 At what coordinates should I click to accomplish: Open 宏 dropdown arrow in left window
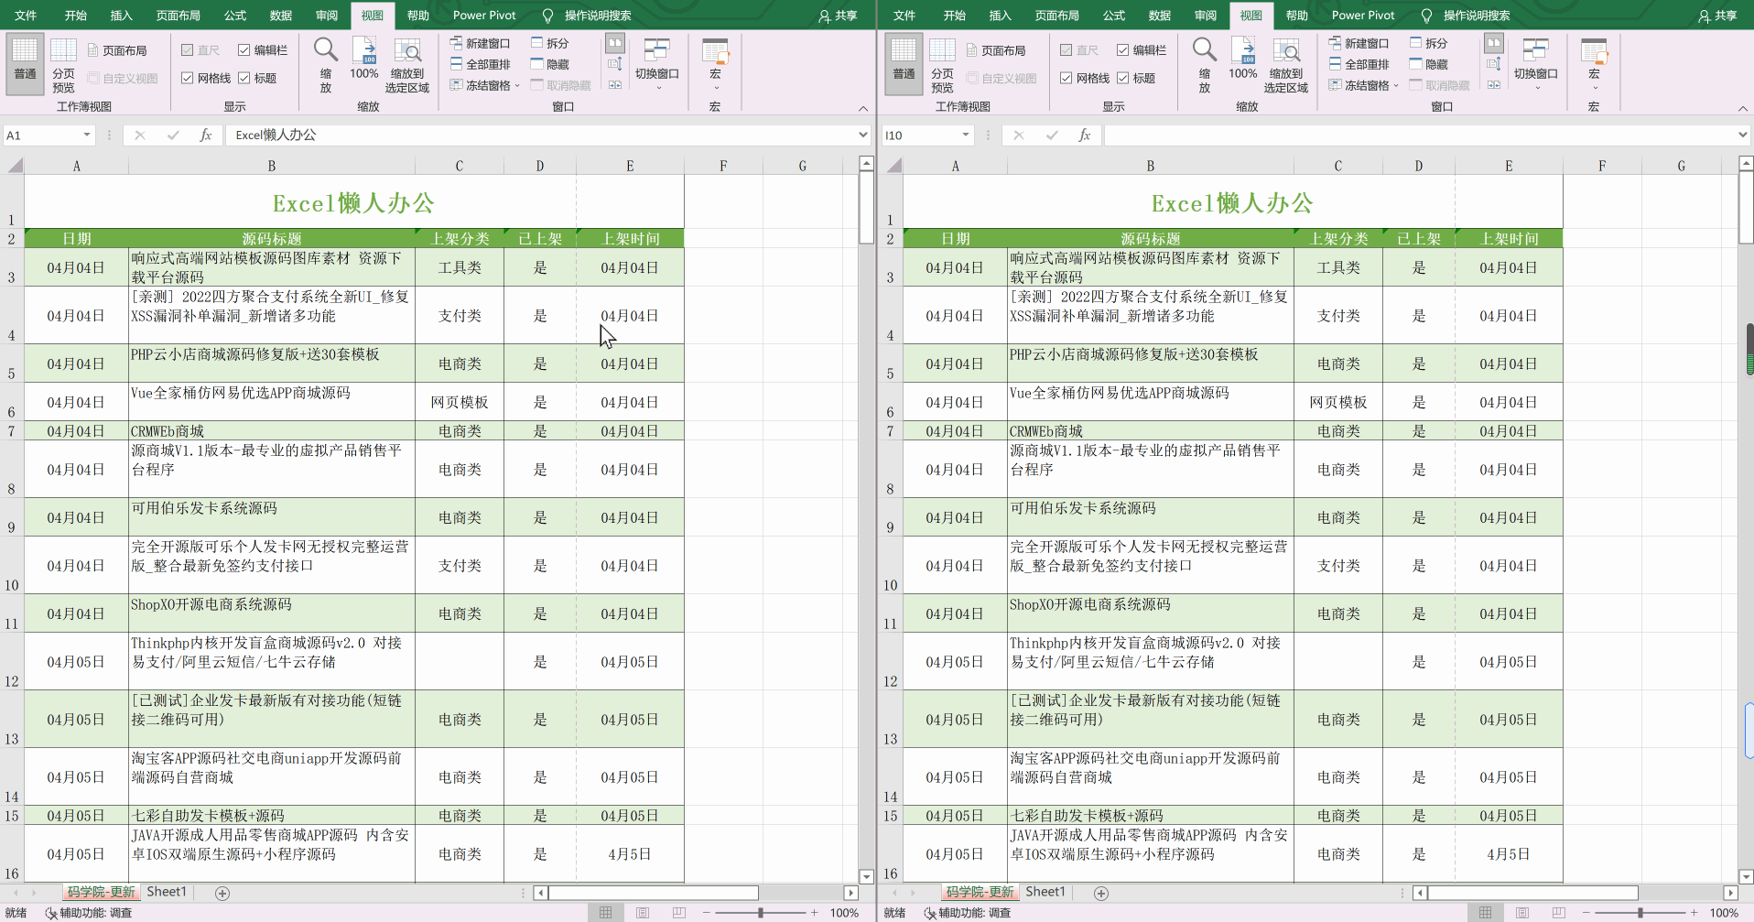tap(716, 89)
